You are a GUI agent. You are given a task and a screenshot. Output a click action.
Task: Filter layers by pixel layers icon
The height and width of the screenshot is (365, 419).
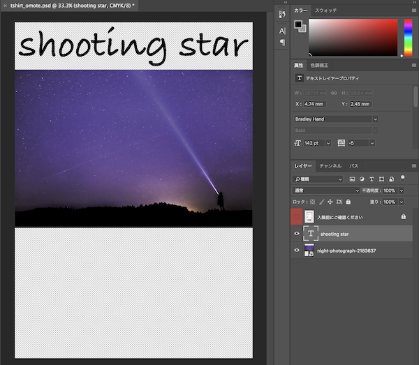click(x=353, y=179)
